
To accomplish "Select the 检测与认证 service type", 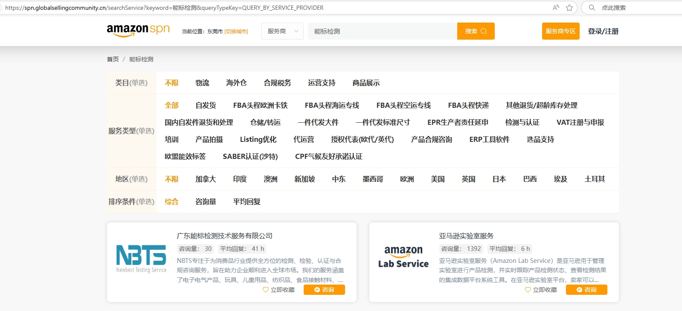I will [522, 123].
